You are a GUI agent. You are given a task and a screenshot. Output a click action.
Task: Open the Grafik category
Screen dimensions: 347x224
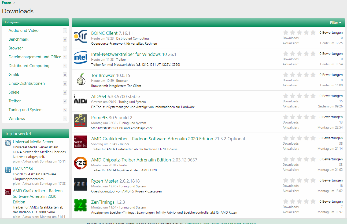(14, 75)
